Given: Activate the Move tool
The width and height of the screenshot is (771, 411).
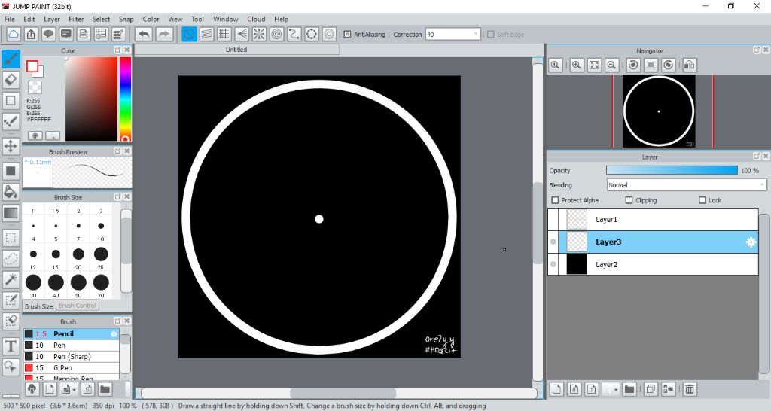Looking at the screenshot, I should [x=11, y=146].
